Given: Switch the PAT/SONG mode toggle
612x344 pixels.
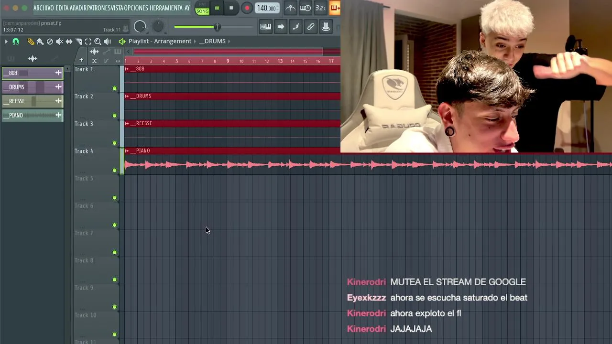Looking at the screenshot, I should 202,8.
